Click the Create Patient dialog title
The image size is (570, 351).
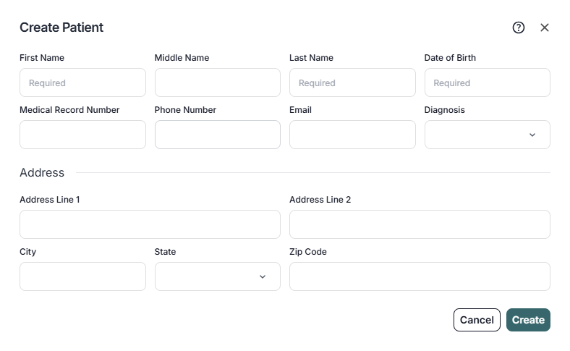coord(61,28)
